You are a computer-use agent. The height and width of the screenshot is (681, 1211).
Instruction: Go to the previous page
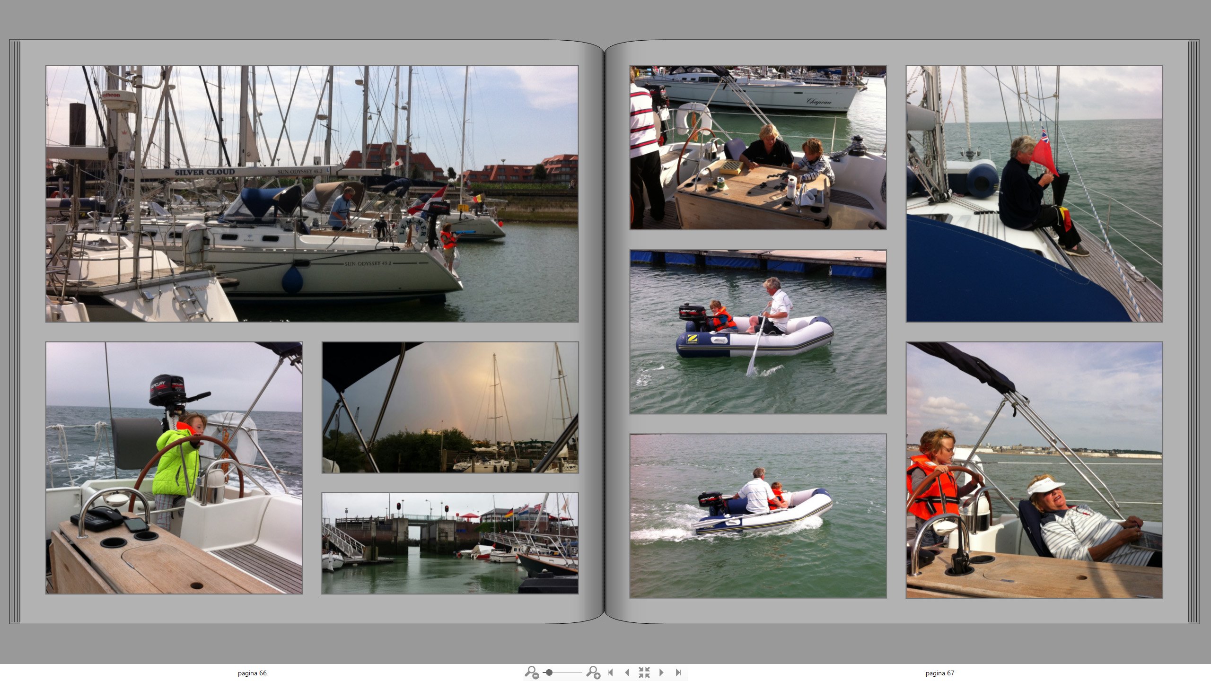click(627, 672)
